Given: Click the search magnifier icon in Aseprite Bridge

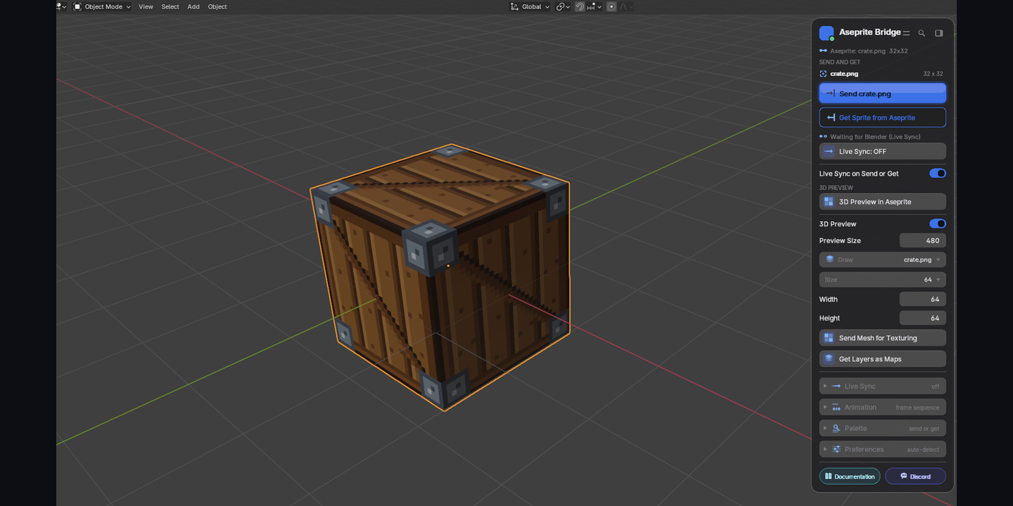Looking at the screenshot, I should click(x=922, y=33).
